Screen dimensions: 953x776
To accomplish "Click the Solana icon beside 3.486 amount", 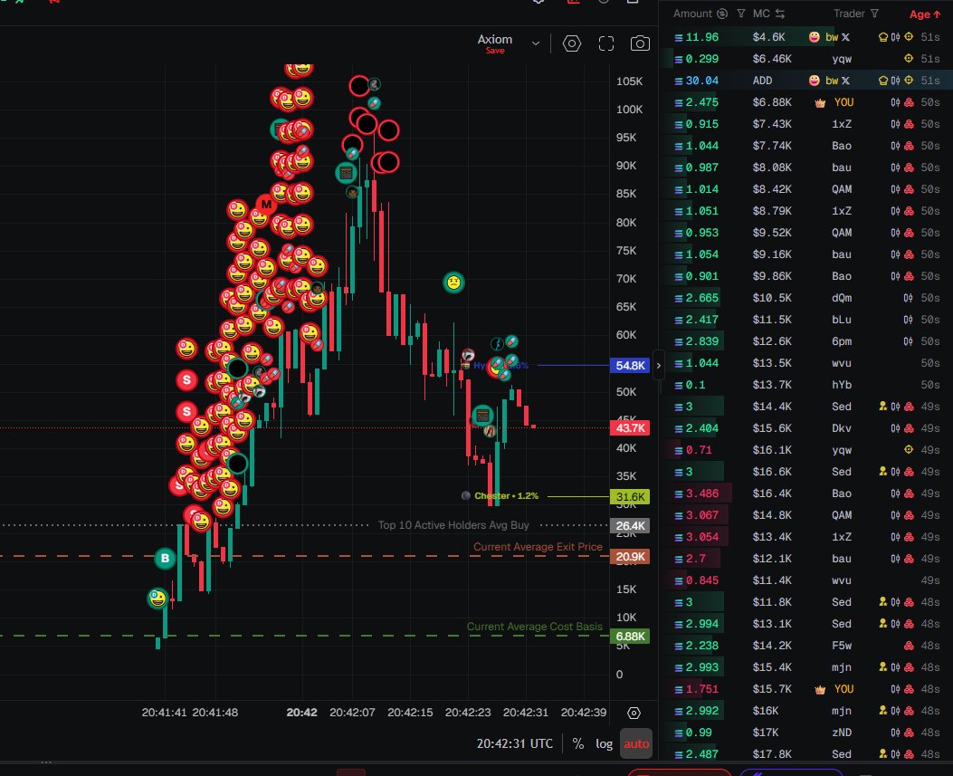I will 678,493.
